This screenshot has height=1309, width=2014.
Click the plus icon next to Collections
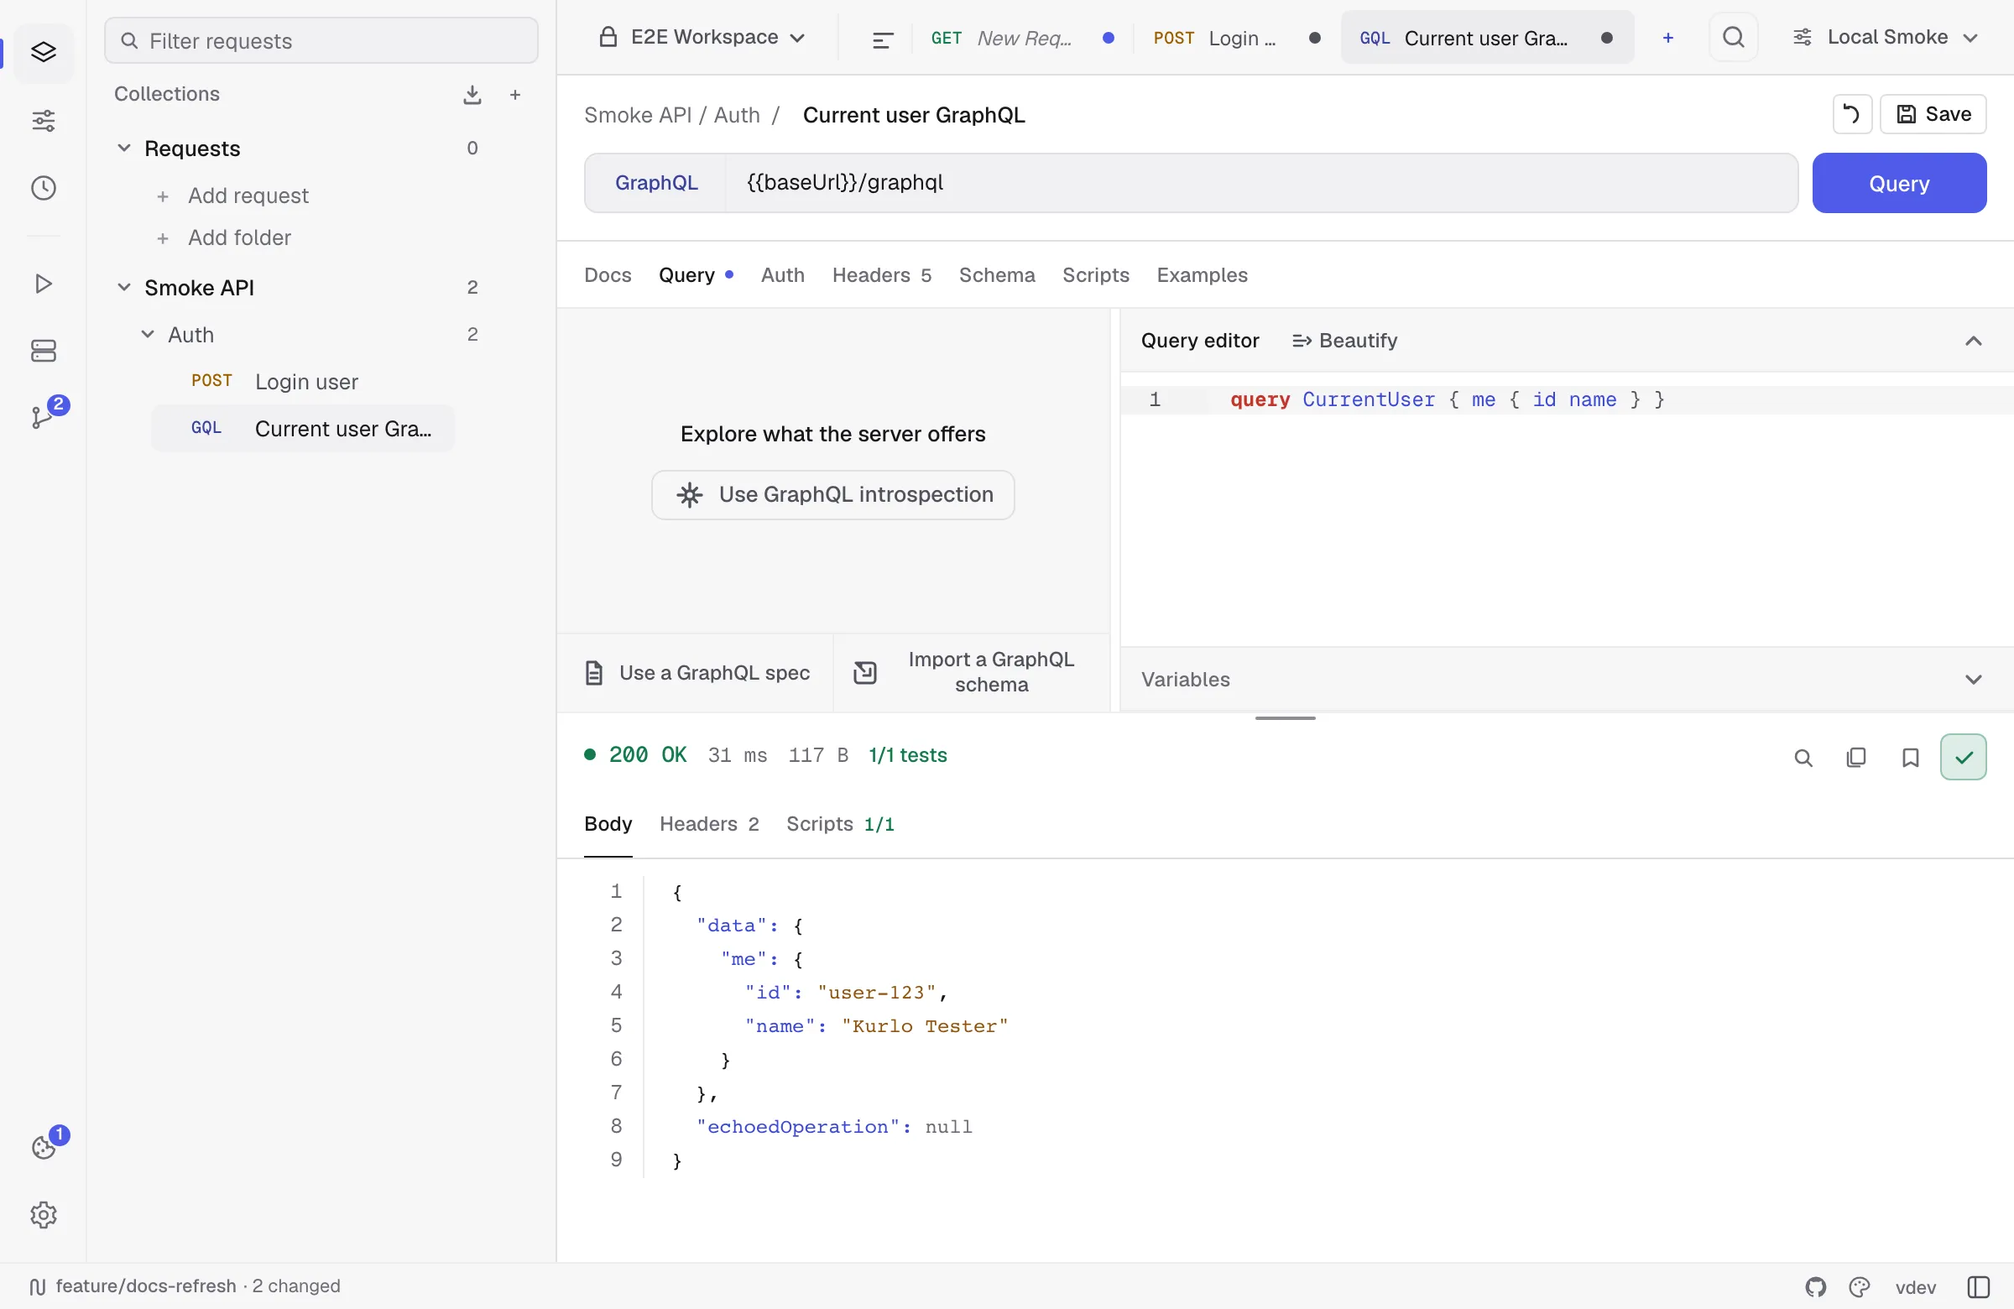(515, 95)
